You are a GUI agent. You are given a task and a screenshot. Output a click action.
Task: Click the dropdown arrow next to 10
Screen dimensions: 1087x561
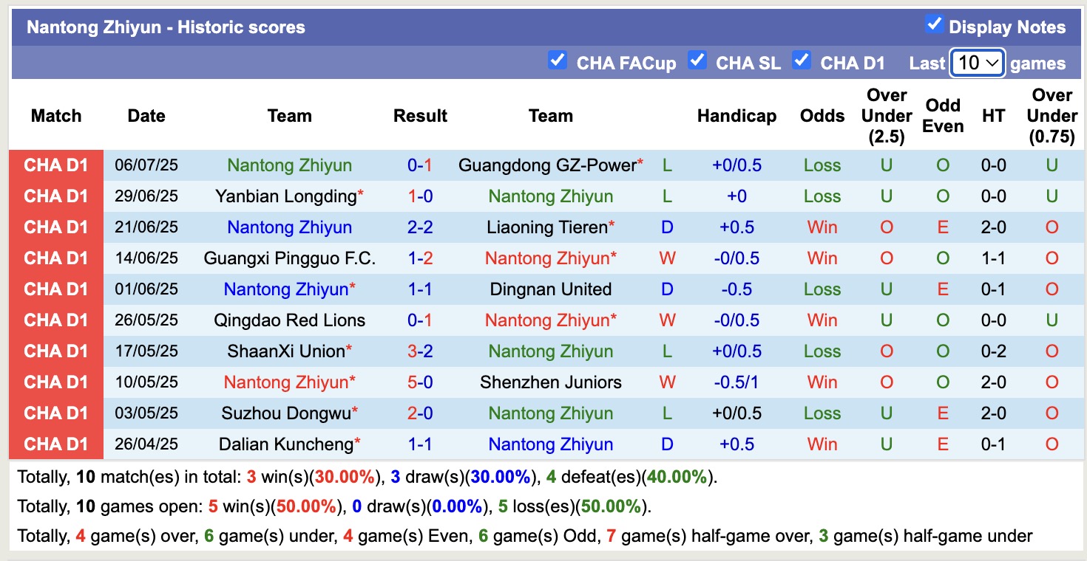(994, 63)
